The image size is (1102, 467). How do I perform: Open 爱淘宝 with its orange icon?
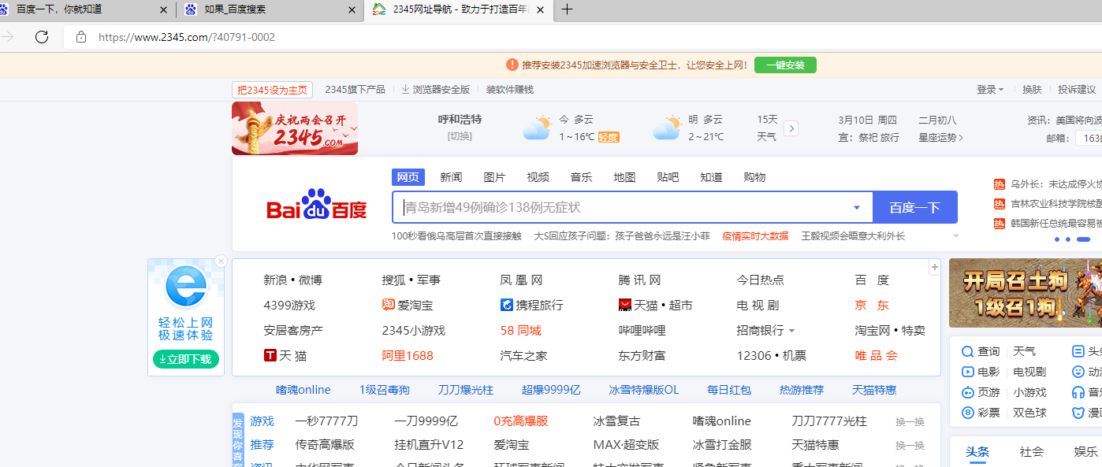pyautogui.click(x=408, y=305)
